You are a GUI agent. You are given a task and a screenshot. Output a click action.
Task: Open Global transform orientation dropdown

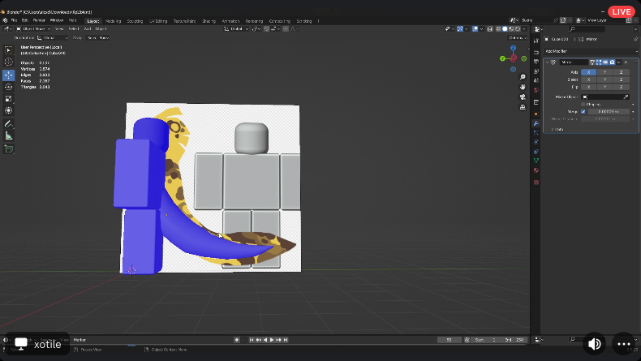[237, 29]
